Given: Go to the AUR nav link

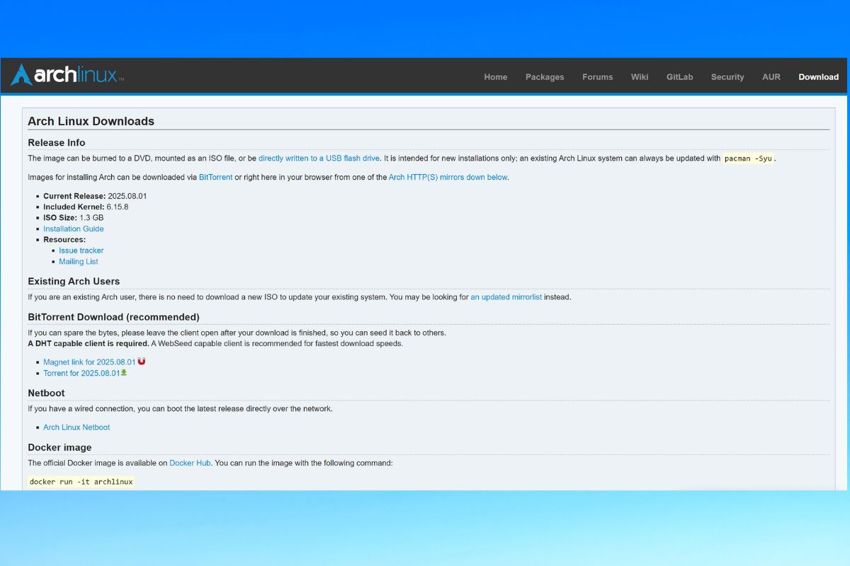Looking at the screenshot, I should 771,77.
